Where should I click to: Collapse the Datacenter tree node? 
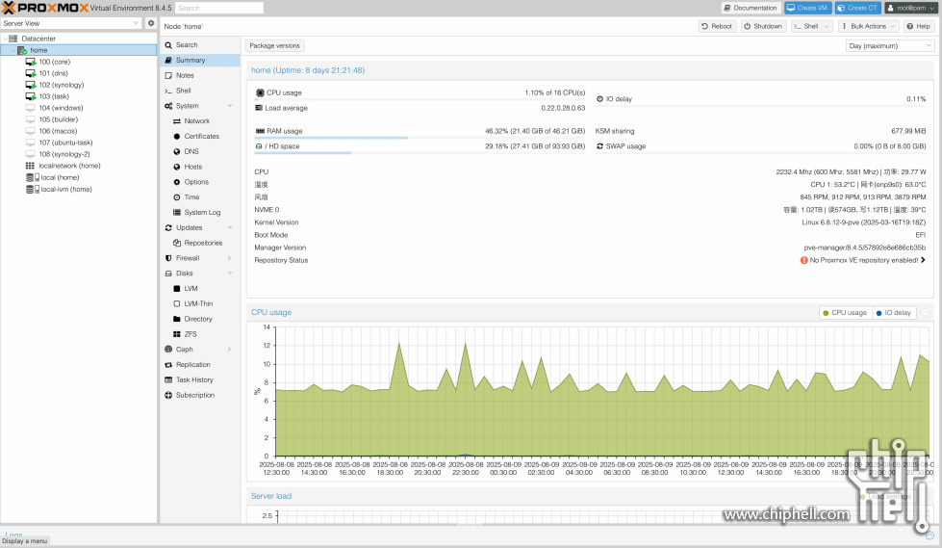click(x=6, y=39)
